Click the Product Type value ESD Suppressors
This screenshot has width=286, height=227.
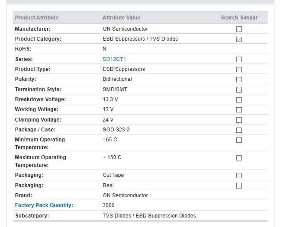click(x=124, y=69)
